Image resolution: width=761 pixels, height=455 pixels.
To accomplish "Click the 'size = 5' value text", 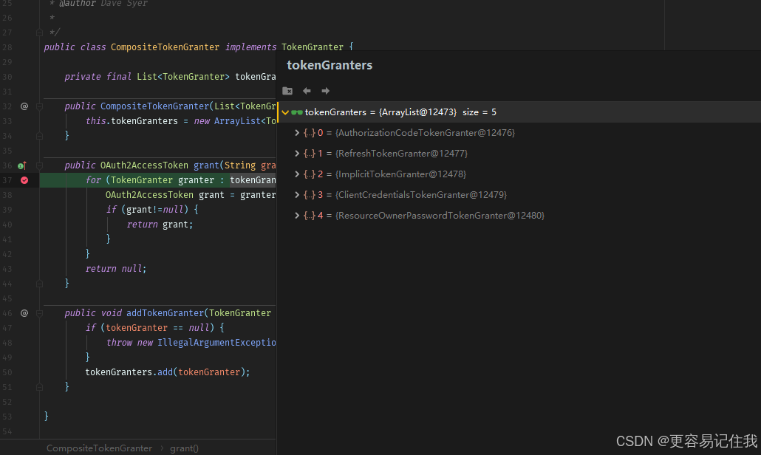I will 480,112.
